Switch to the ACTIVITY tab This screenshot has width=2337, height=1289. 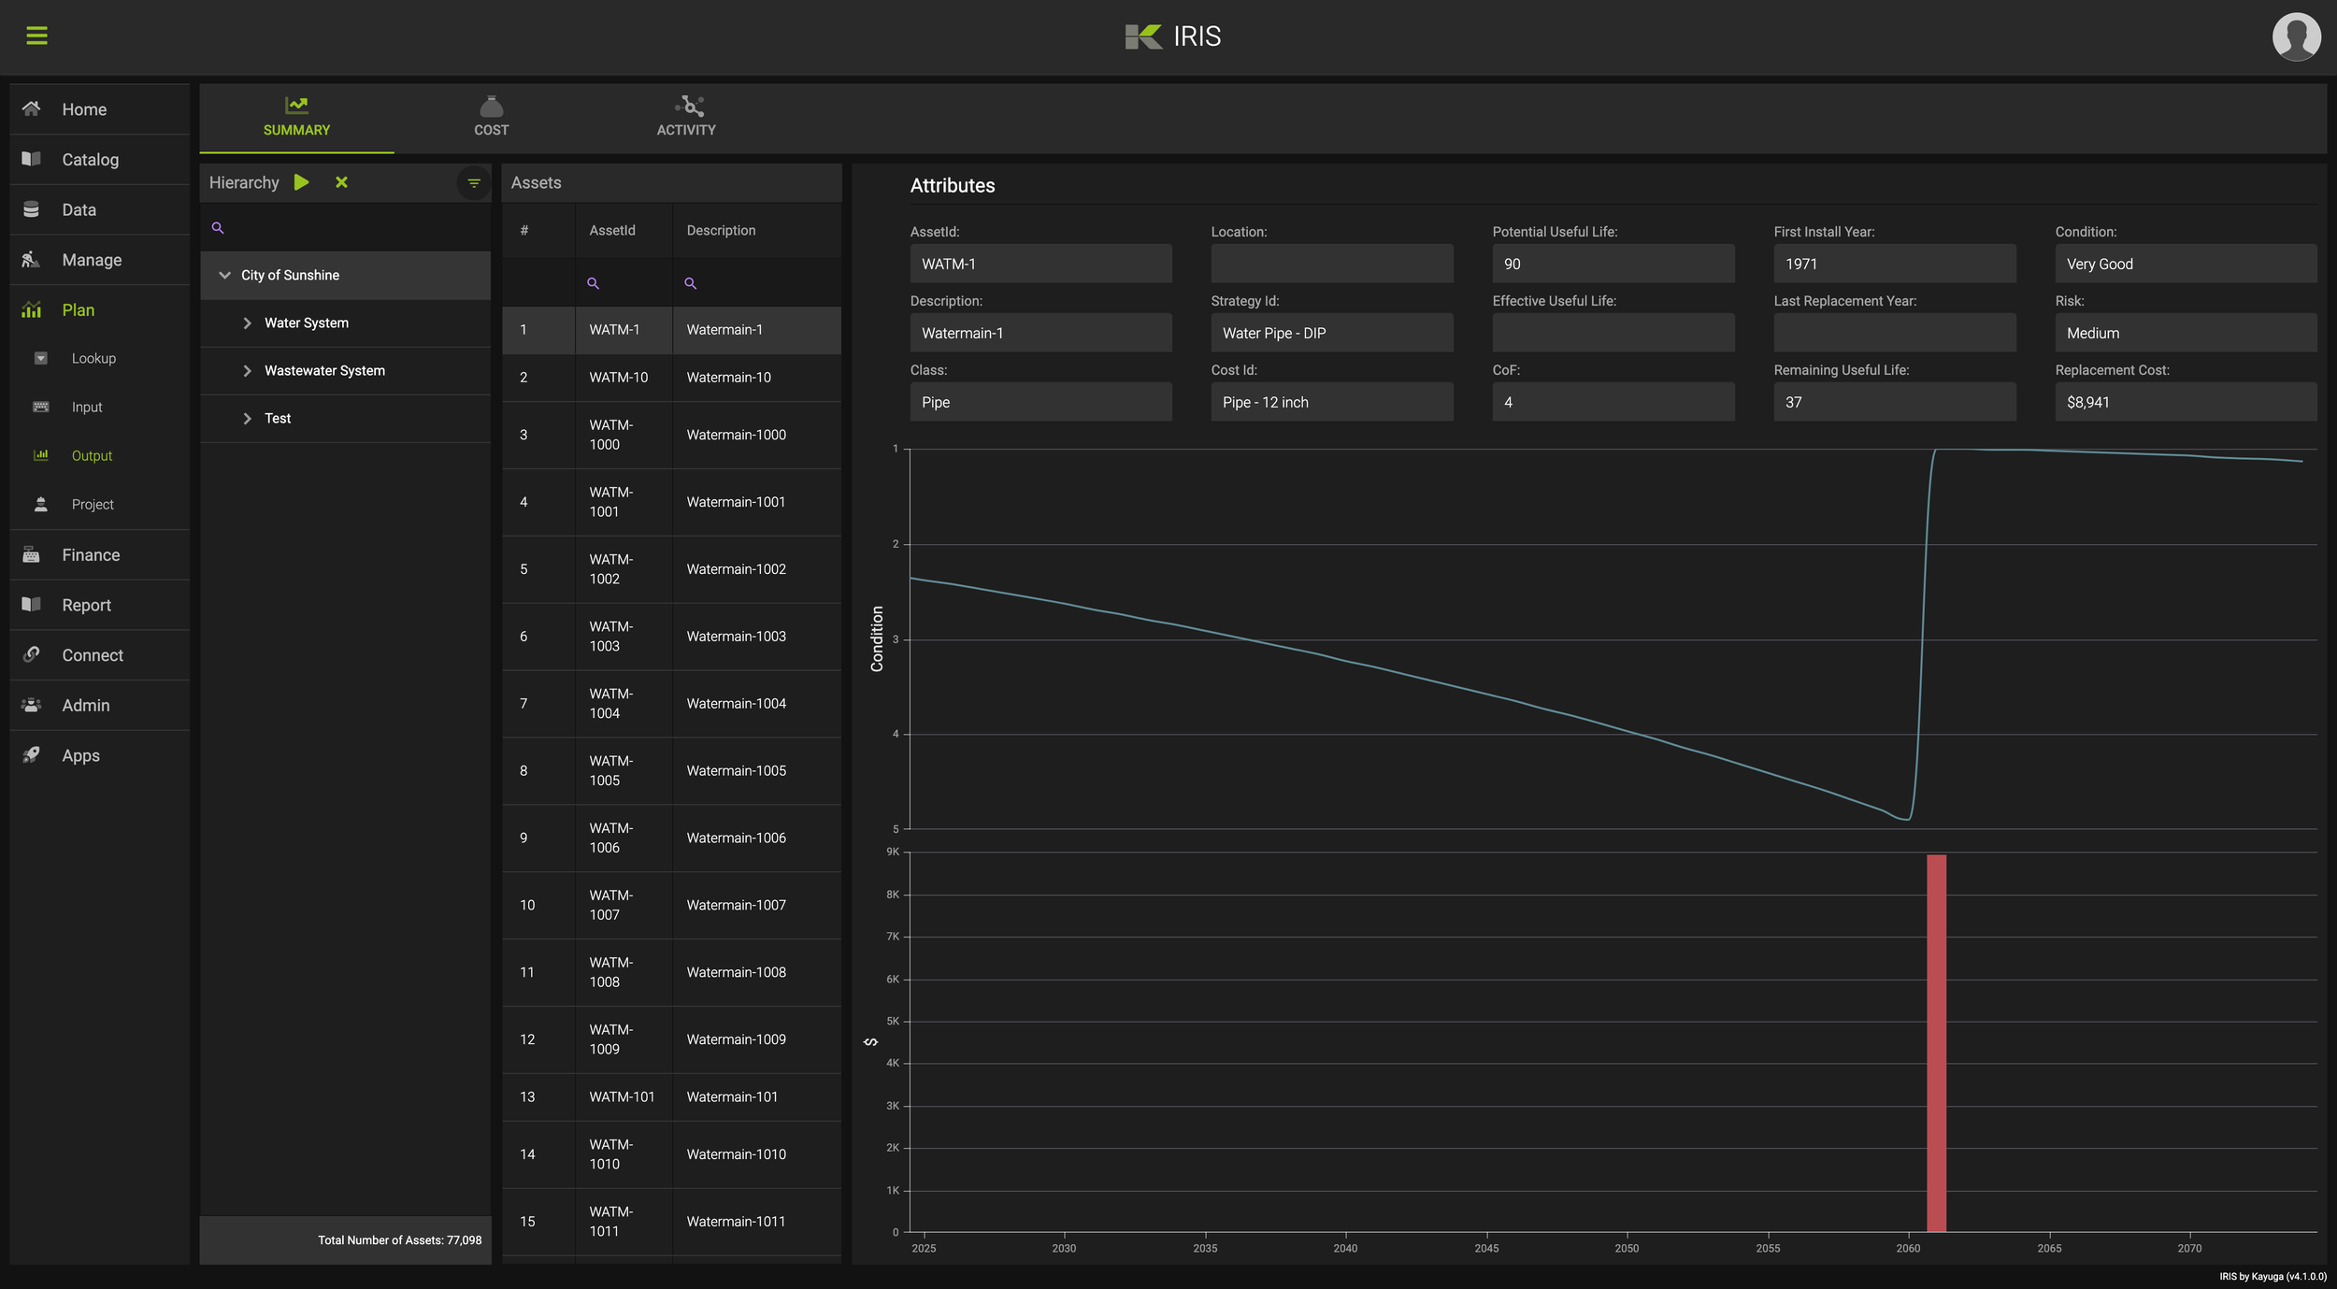point(685,118)
